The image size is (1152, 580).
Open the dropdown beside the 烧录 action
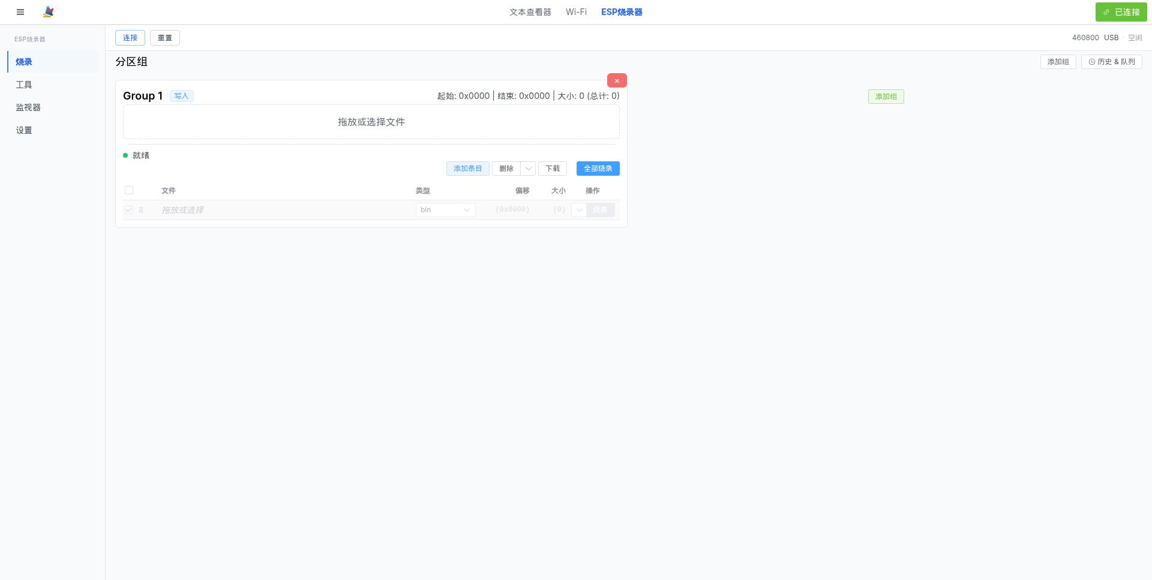pyautogui.click(x=579, y=210)
